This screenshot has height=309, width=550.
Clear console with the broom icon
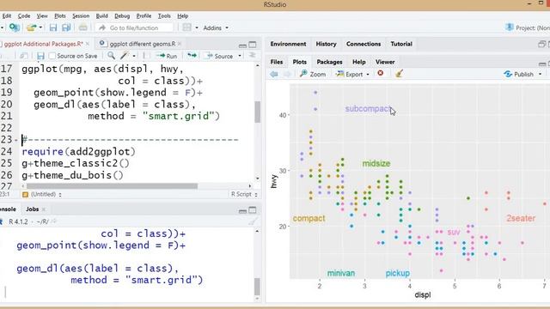253,221
